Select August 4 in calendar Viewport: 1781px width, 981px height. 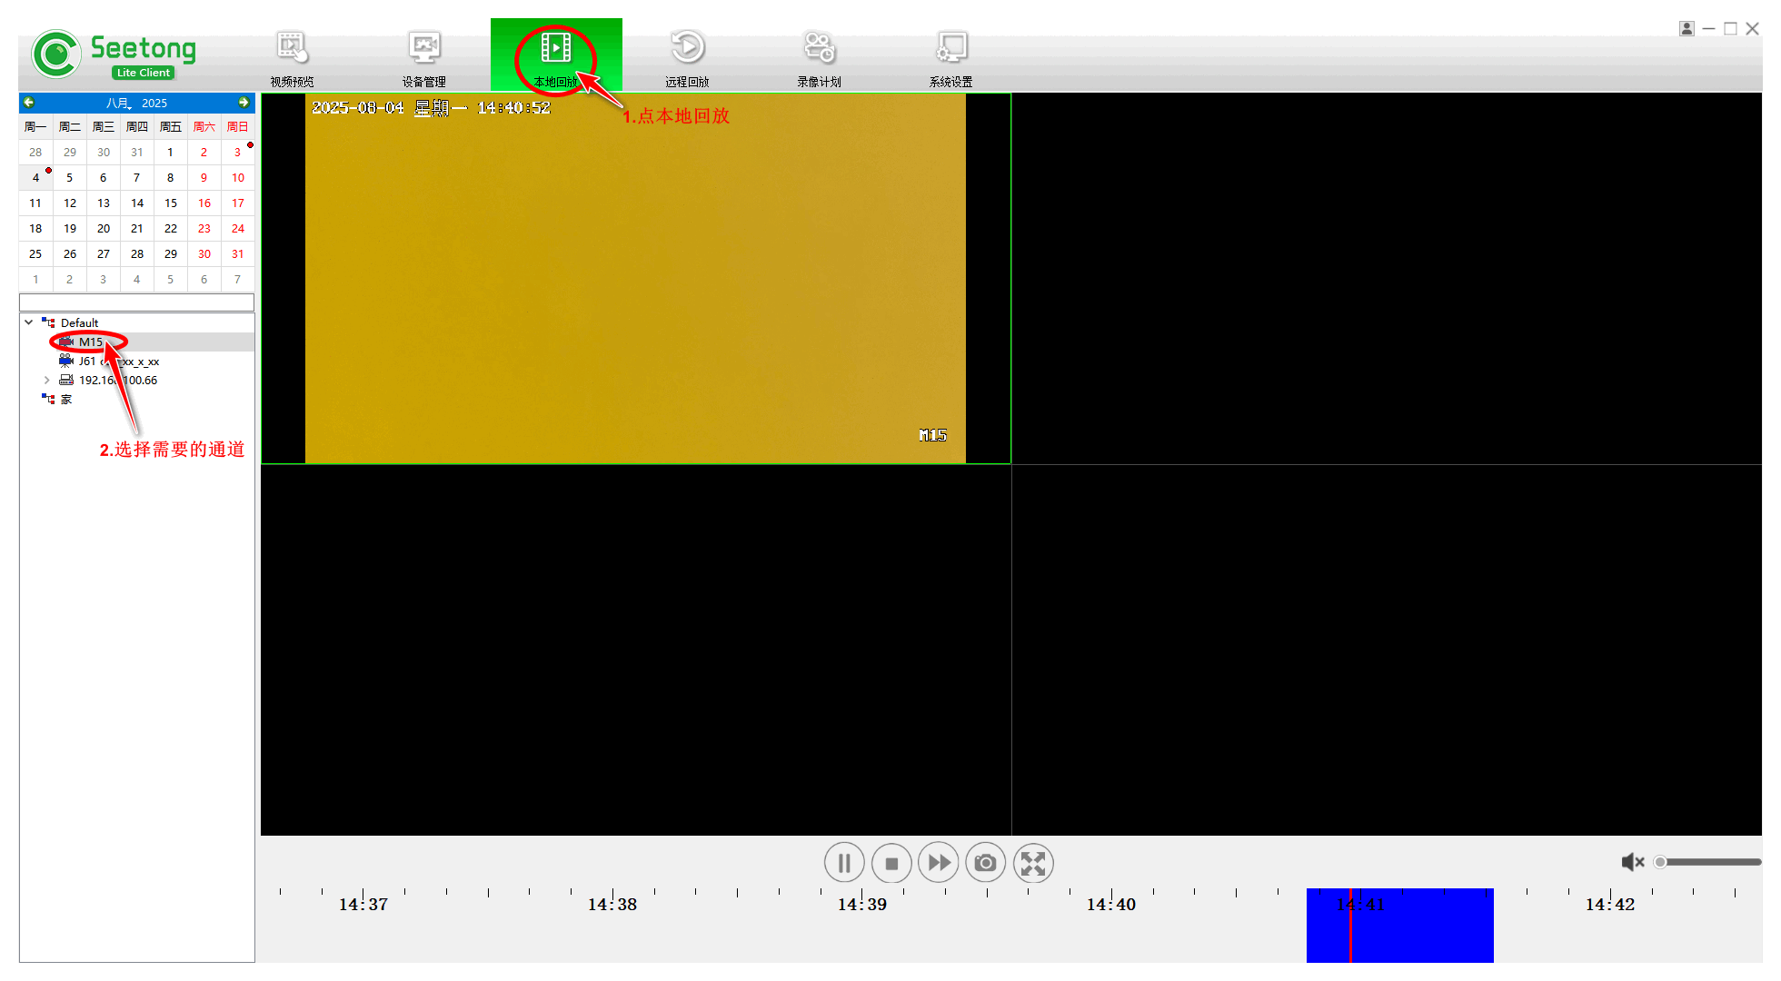[x=35, y=178]
